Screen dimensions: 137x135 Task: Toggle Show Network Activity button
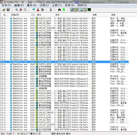(x=81, y=10)
